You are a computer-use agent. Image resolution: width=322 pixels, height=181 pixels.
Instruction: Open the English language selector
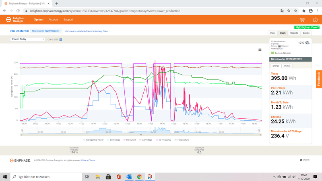tap(305, 160)
